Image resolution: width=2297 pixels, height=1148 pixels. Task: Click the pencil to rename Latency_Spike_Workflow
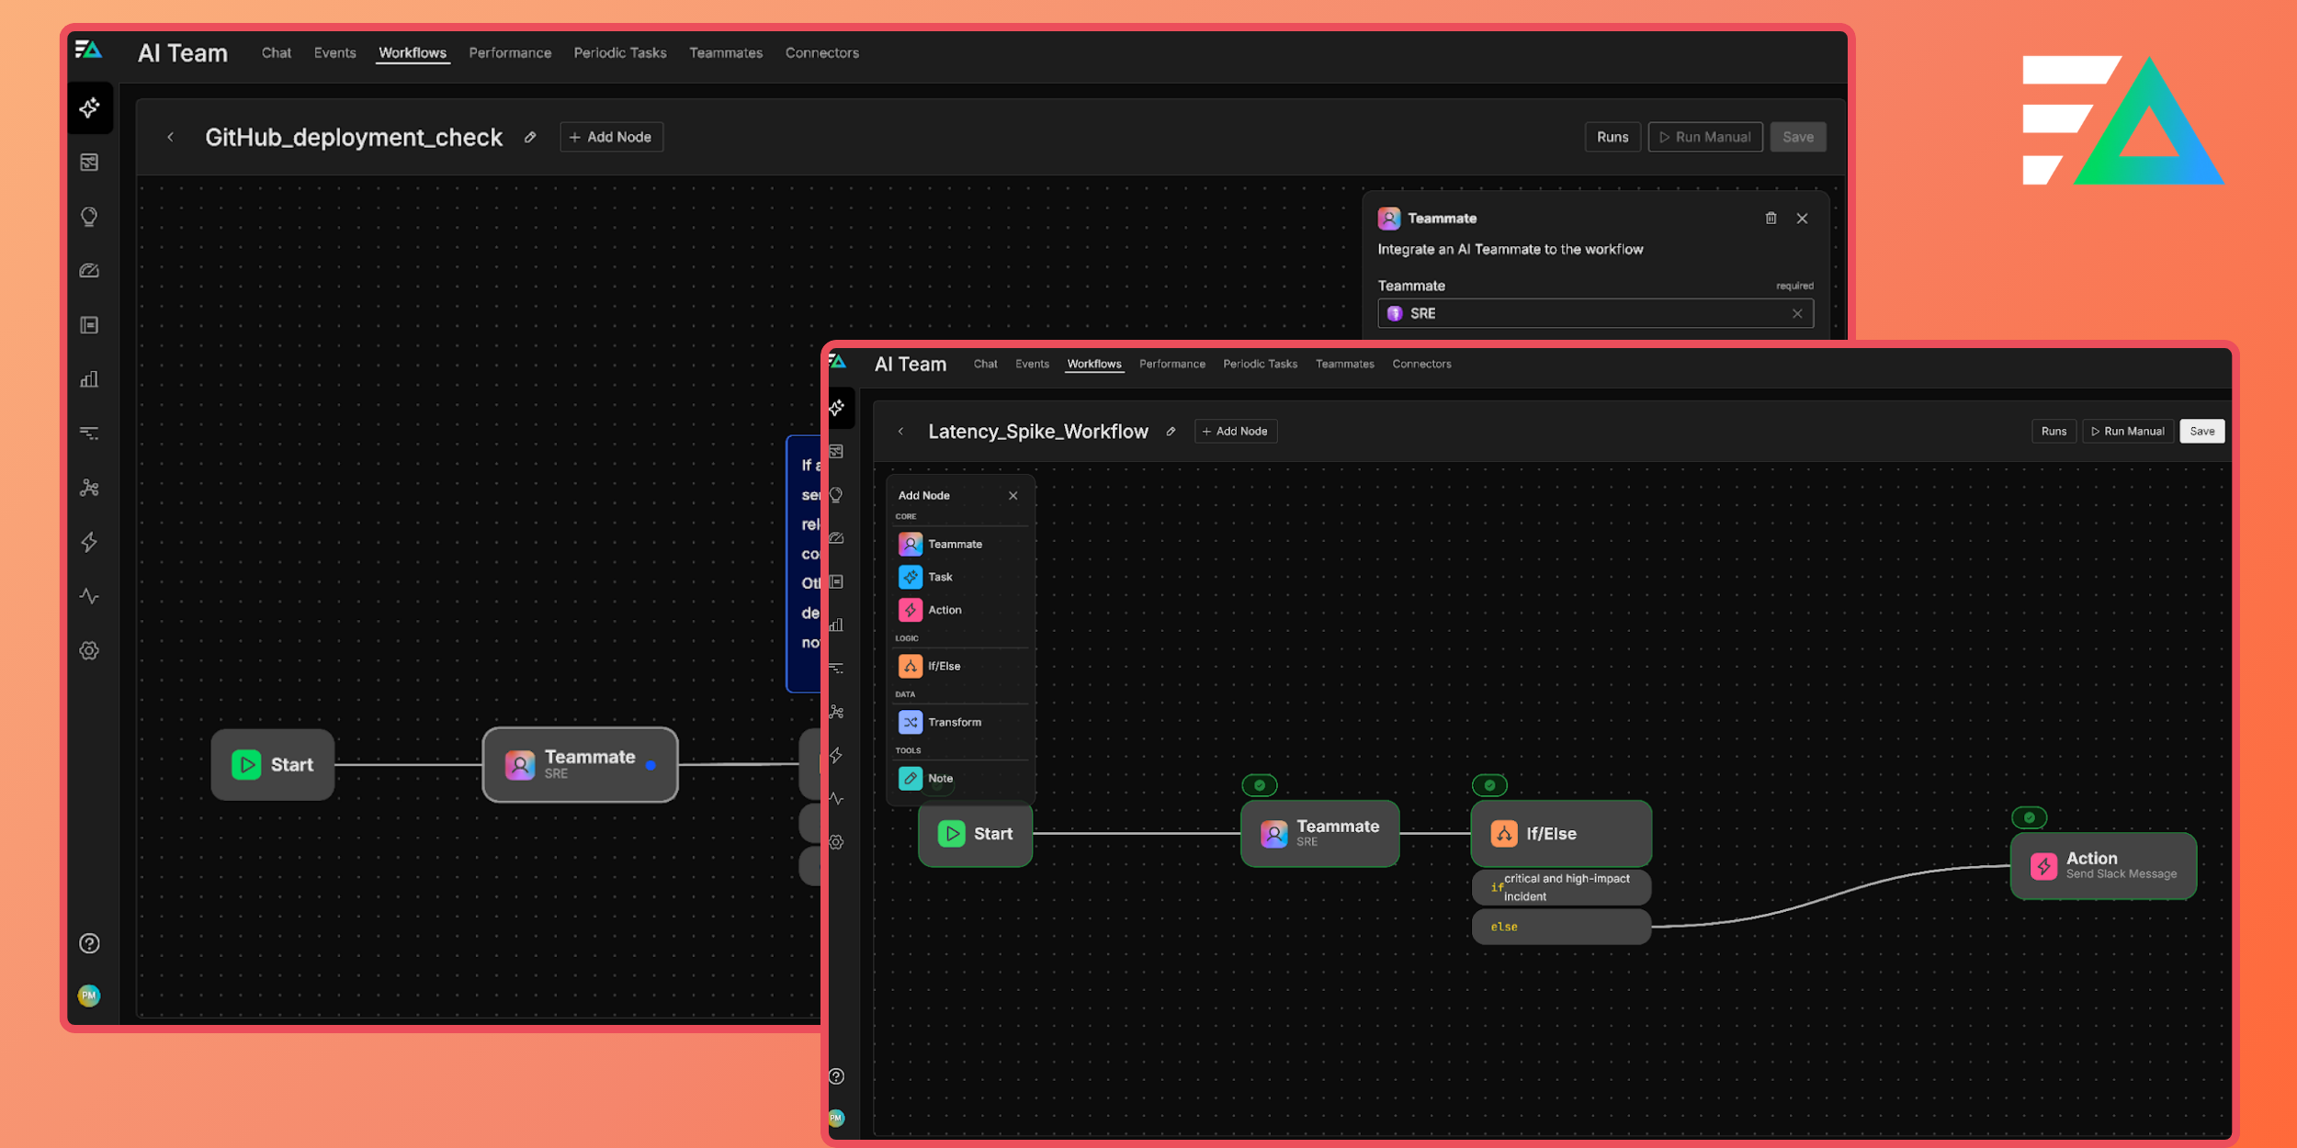click(1171, 431)
